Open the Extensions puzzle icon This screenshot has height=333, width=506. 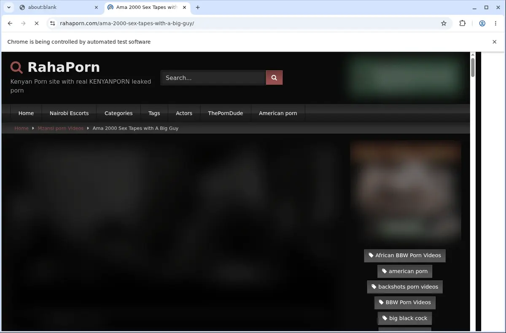click(x=463, y=24)
